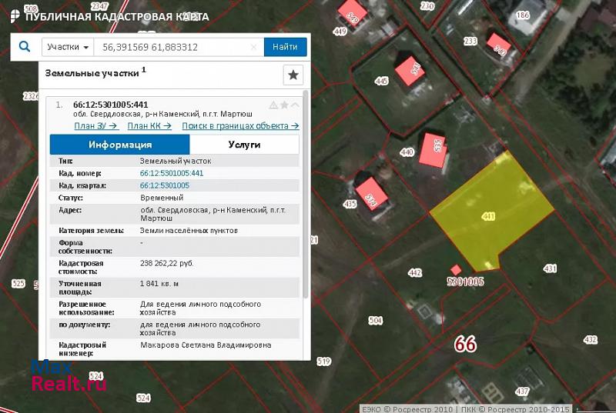Open cadastral number 66:12:5301005:441 link
This screenshot has width=616, height=413.
[x=171, y=173]
